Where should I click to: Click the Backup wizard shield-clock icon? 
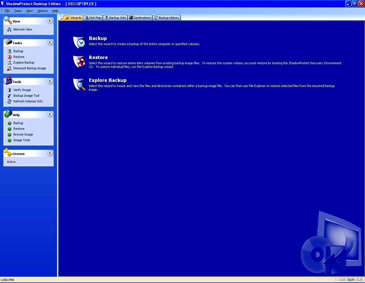[x=79, y=42]
